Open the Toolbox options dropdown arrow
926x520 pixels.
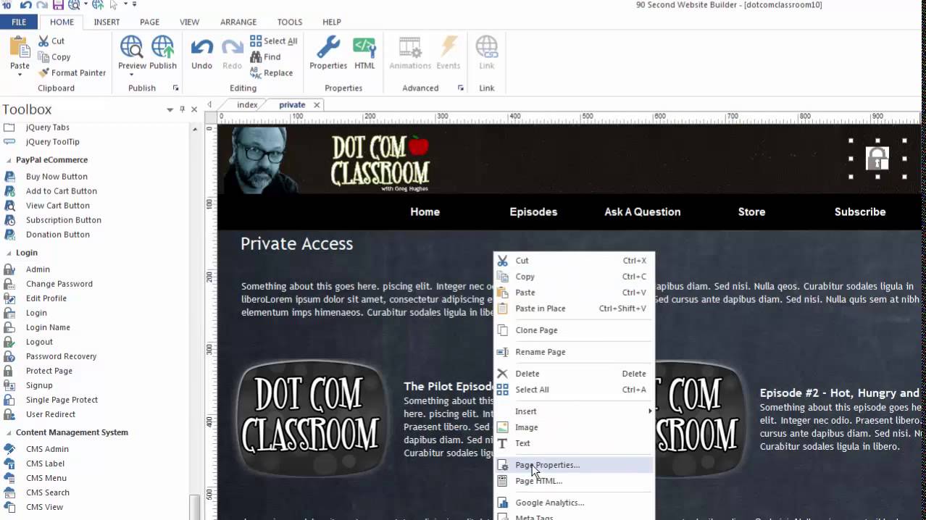coord(170,109)
